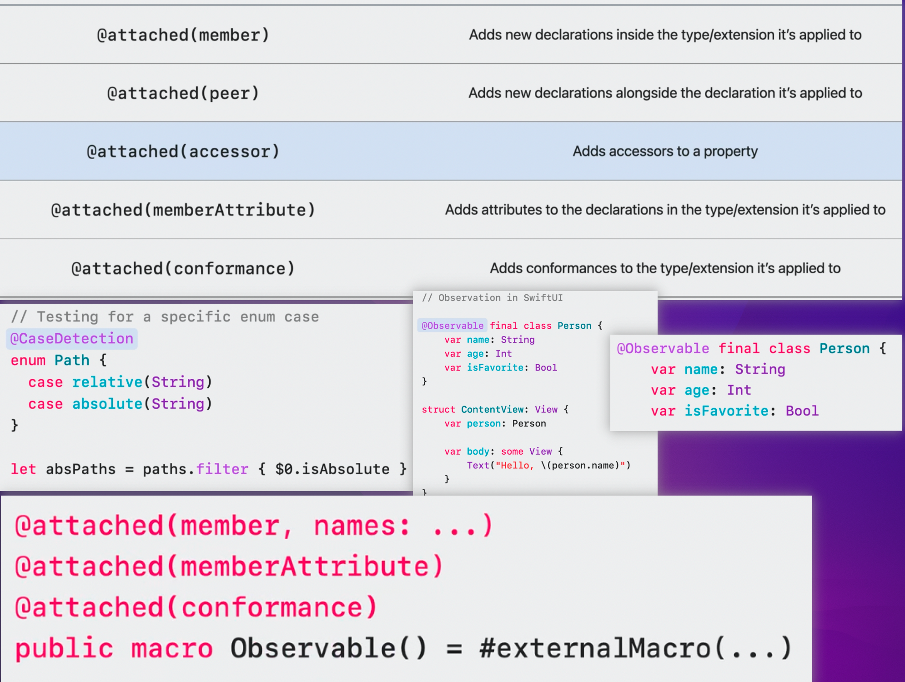
Task: Click 'public macro Observable()' declaration text
Action: tap(221, 648)
